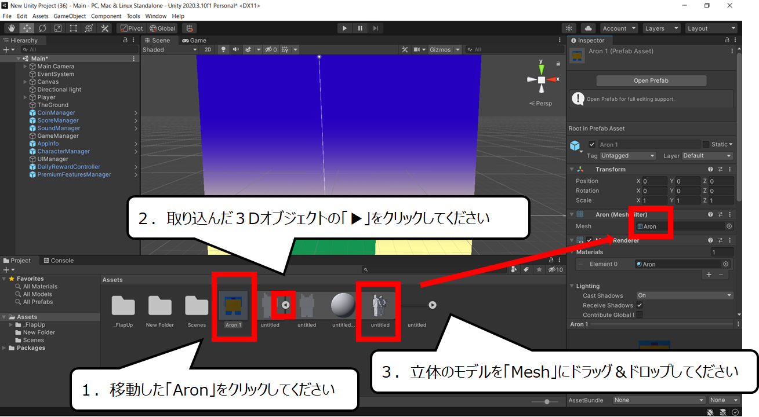Select DailyRewardController in Hierarchy
Image resolution: width=759 pixels, height=417 pixels.
(68, 167)
